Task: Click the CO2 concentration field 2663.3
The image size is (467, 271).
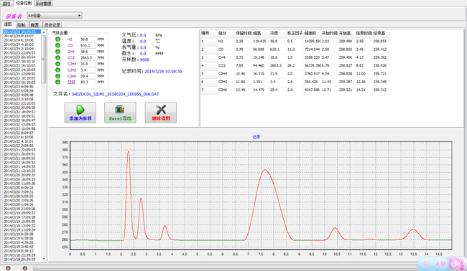Action: [88, 57]
